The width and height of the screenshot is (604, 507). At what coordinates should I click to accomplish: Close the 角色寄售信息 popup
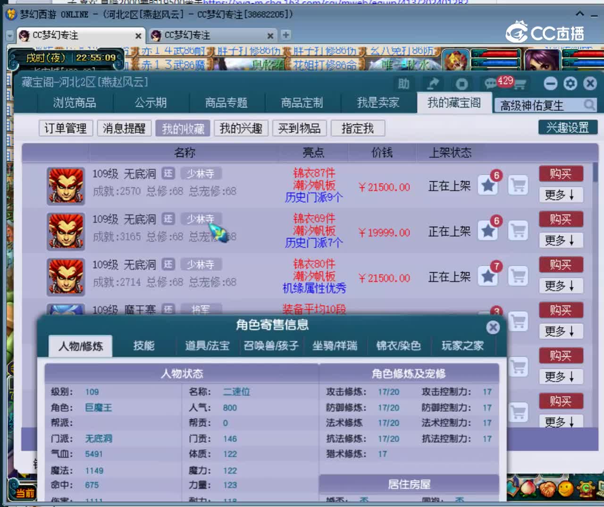tap(493, 327)
